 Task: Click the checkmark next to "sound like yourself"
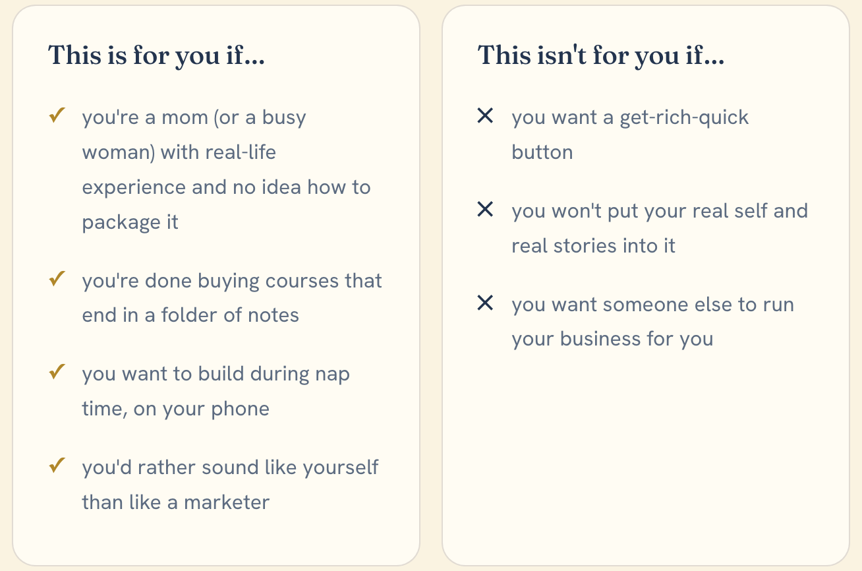click(57, 467)
